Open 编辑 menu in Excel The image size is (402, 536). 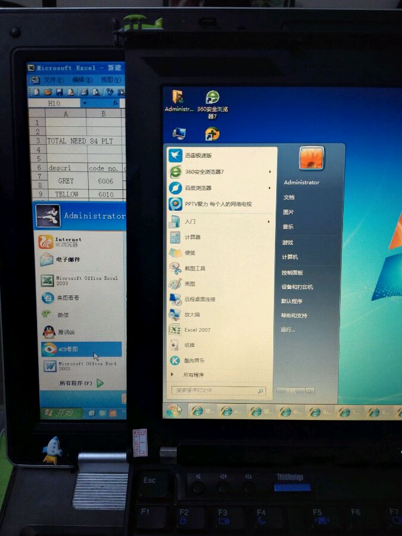click(82, 80)
